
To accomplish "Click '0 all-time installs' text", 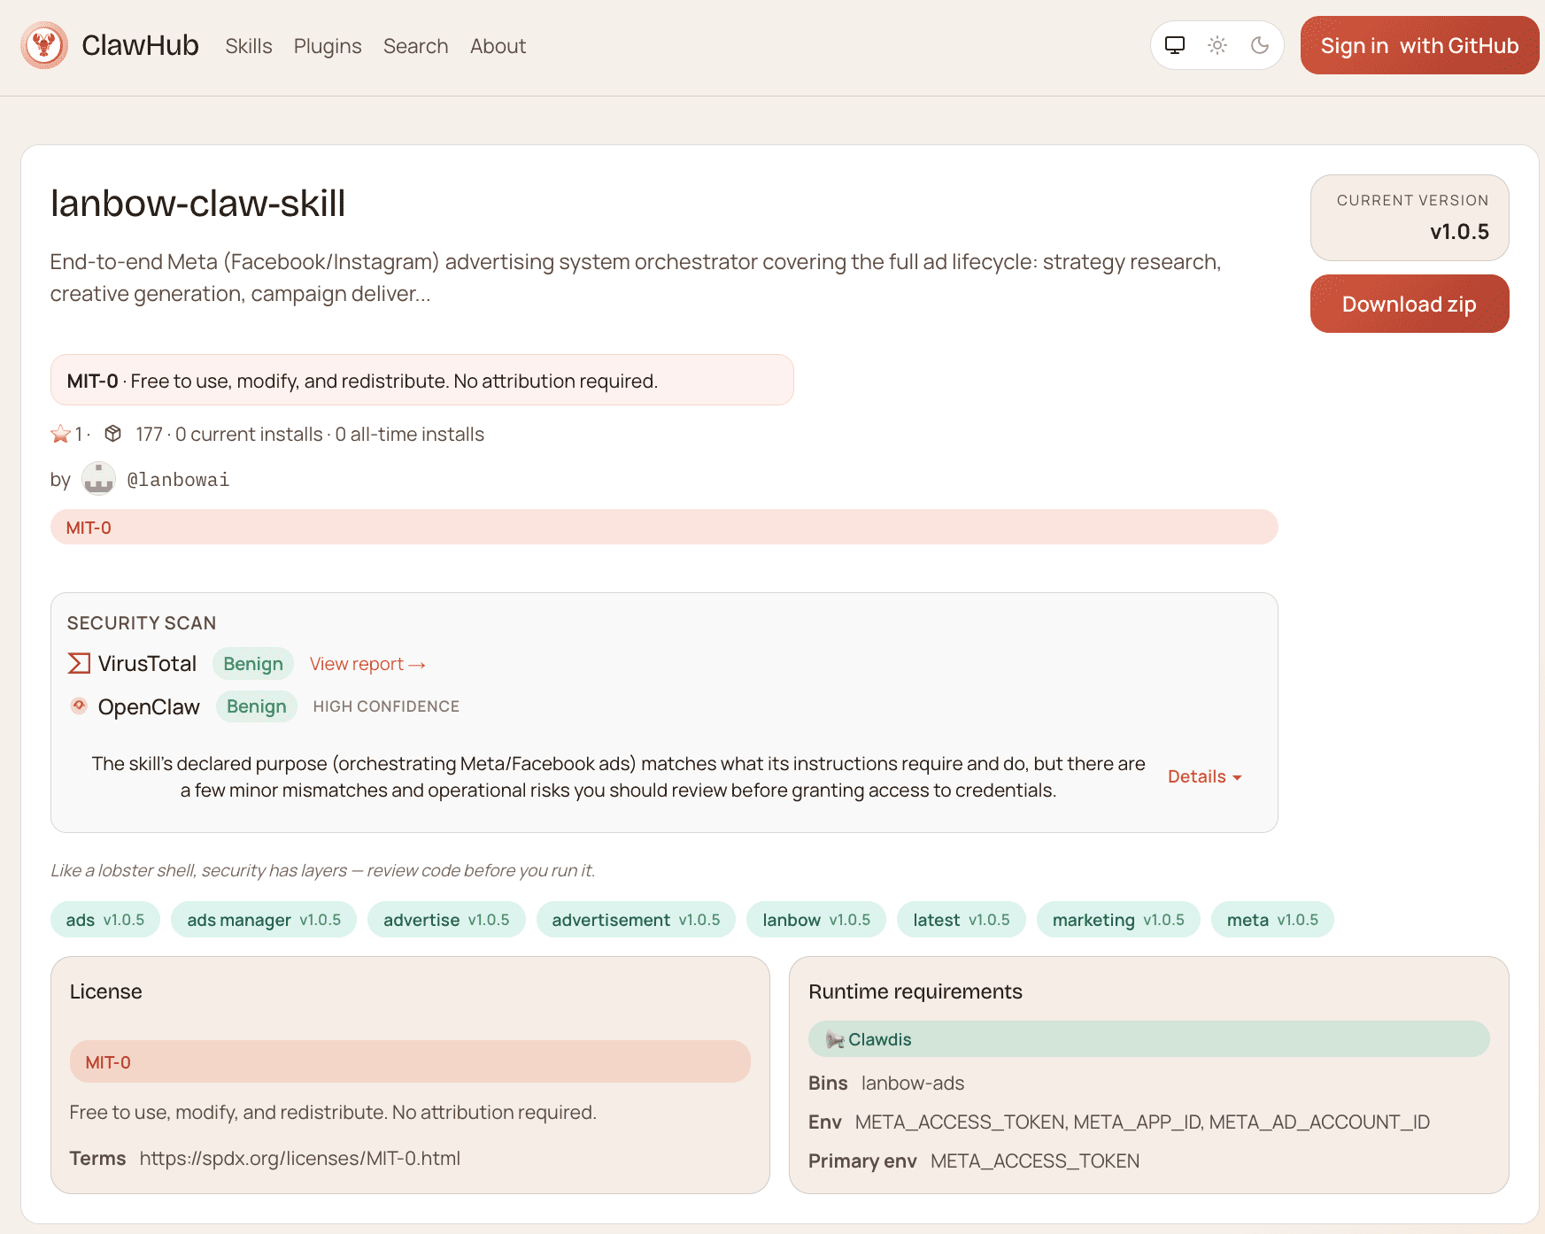I will 409,434.
